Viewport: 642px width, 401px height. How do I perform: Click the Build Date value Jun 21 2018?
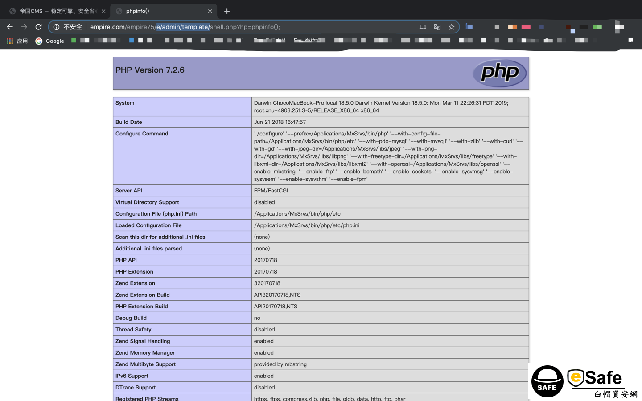280,122
